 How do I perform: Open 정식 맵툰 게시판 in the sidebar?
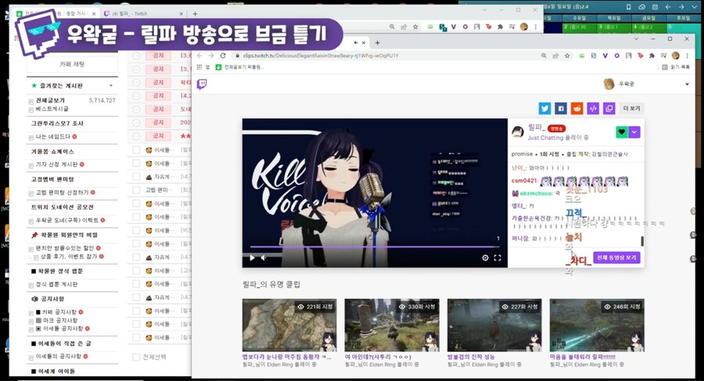[56, 285]
